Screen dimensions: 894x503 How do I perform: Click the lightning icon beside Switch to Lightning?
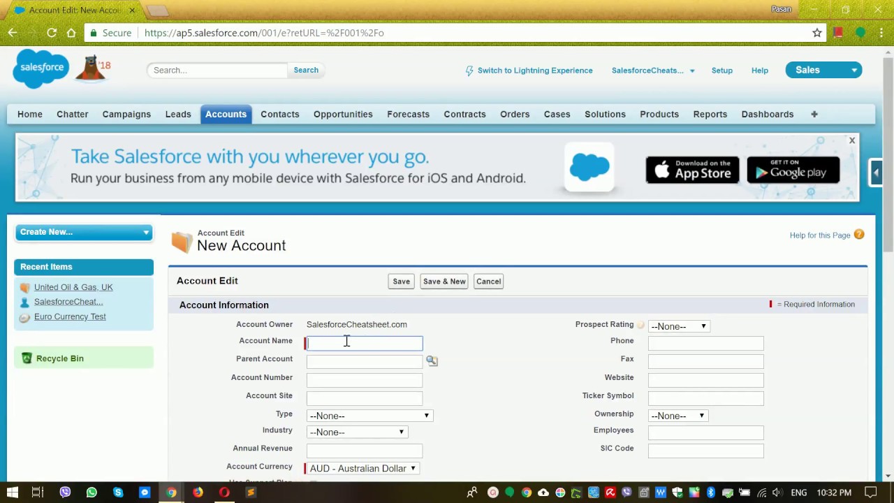pos(469,71)
